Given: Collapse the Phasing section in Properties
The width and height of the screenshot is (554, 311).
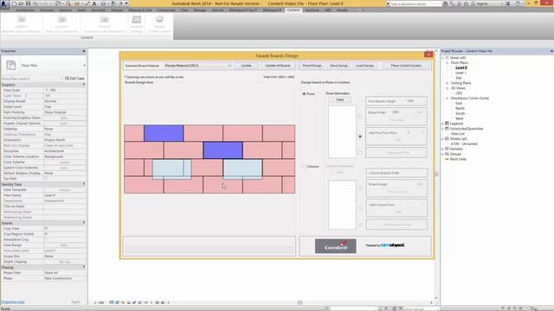Looking at the screenshot, I should (x=84, y=267).
